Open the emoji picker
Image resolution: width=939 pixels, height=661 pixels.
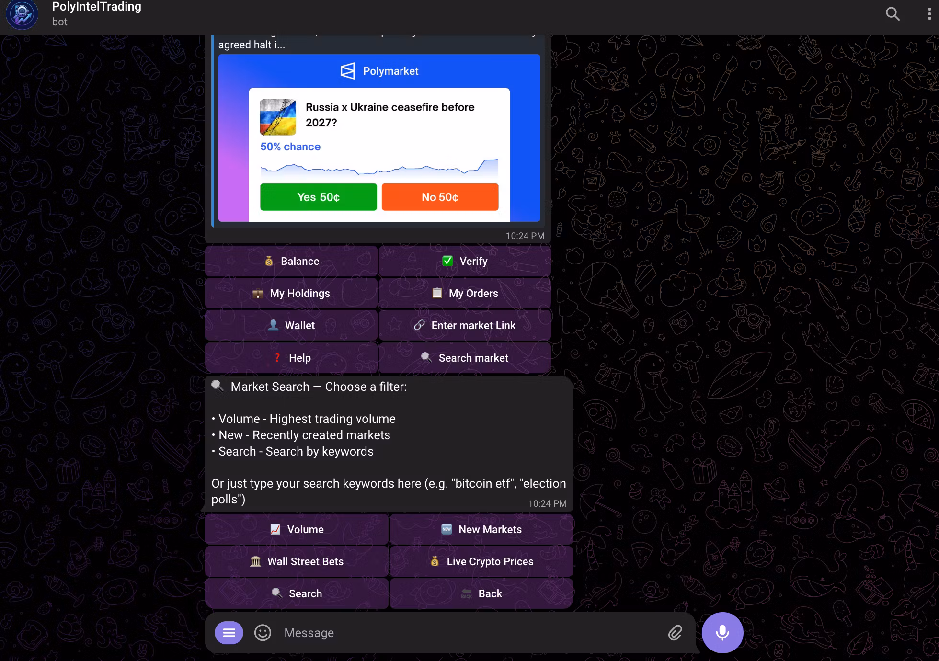pyautogui.click(x=263, y=633)
